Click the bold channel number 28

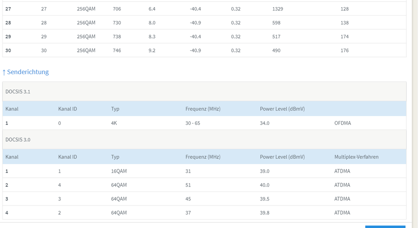click(x=8, y=23)
